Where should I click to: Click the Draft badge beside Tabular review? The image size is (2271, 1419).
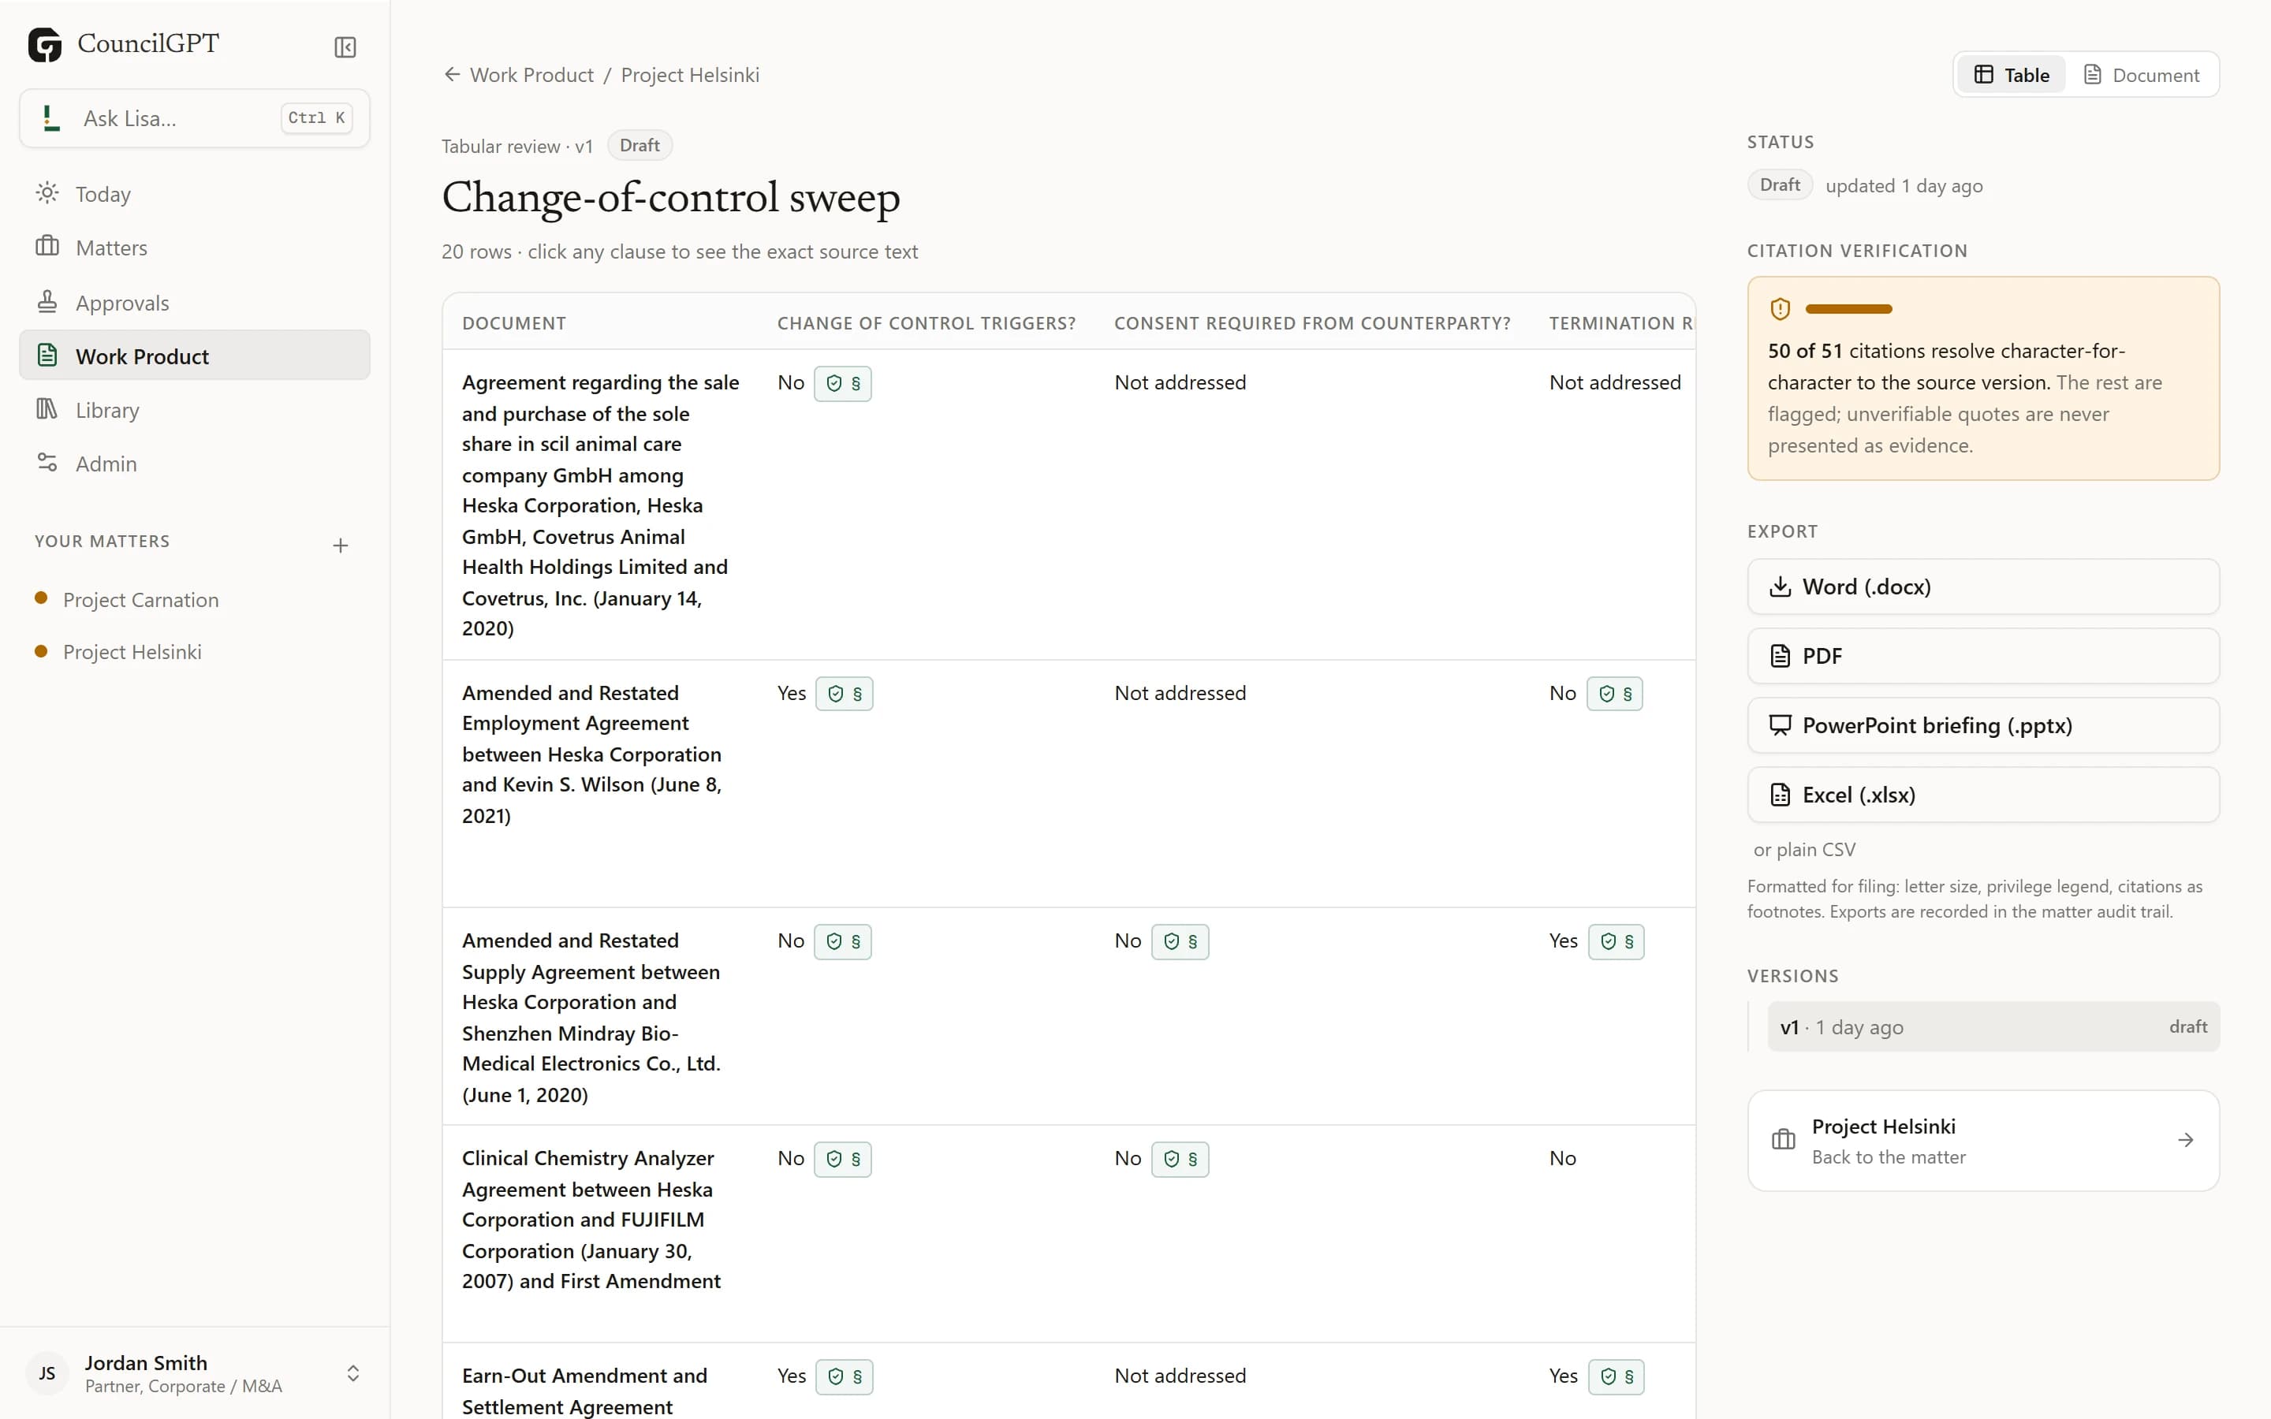point(639,146)
